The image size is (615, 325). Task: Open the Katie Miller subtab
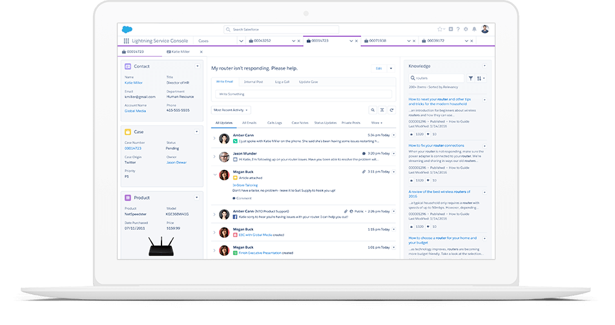(178, 52)
